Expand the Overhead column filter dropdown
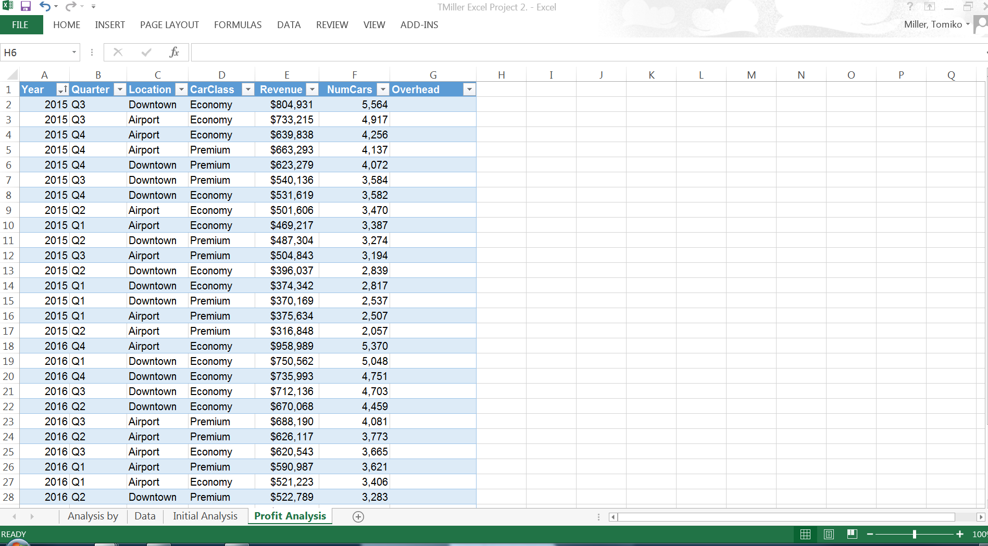 tap(469, 90)
